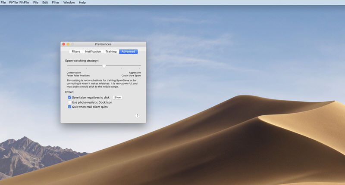Minimize Preferences using the yellow button

click(68, 44)
